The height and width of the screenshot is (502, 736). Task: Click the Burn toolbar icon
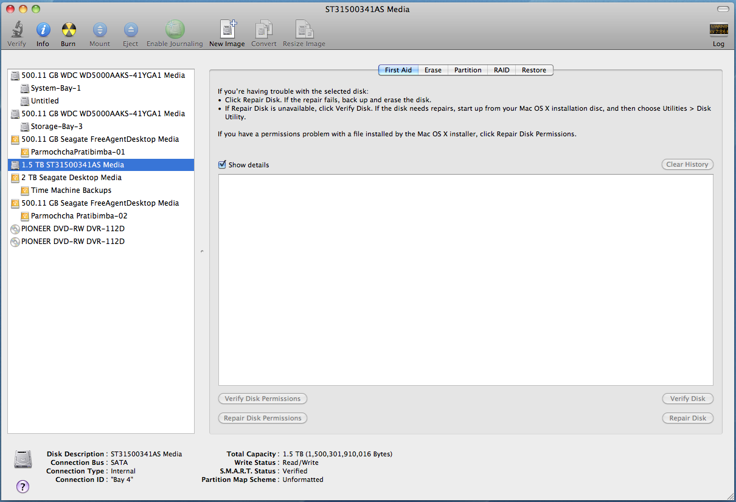68,29
